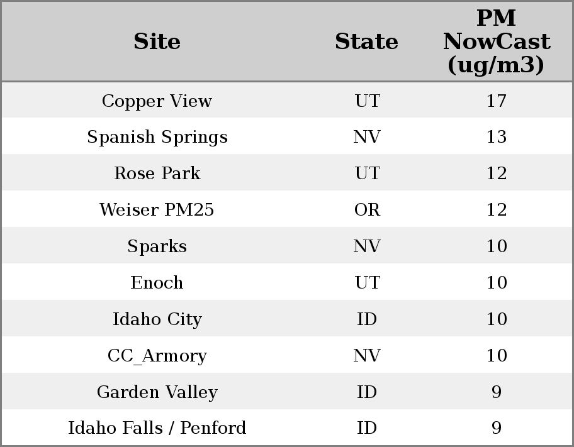Select the Idaho City site cell
The image size is (574, 447).
tap(157, 319)
